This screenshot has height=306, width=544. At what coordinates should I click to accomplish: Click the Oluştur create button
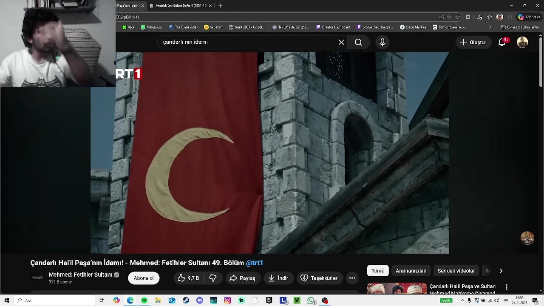473,42
